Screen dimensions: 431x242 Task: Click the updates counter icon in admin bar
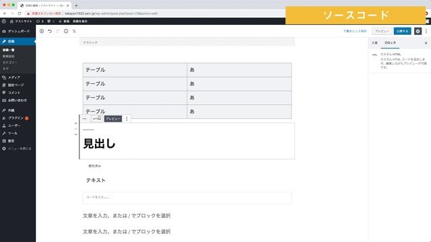(40, 21)
